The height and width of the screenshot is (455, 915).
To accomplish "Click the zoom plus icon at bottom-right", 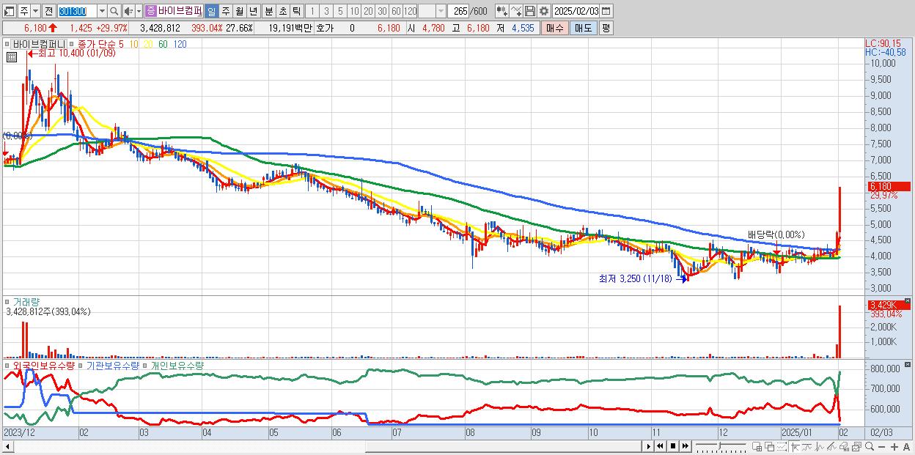I will pyautogui.click(x=895, y=446).
